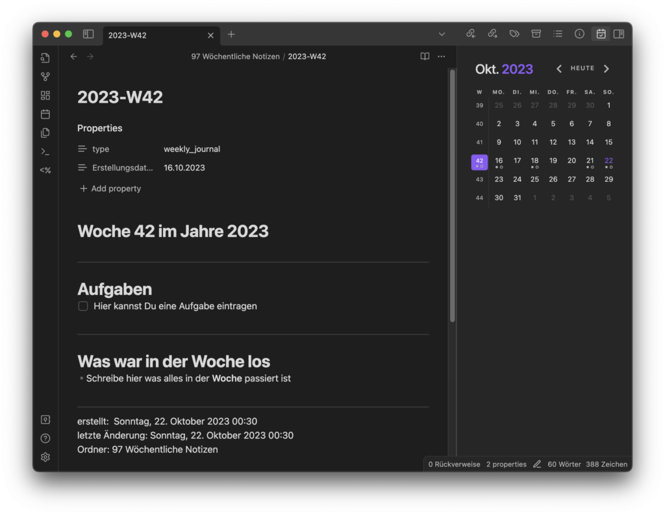Click heading Woche 42 im Jahre 2023
This screenshot has height=515, width=665.
[173, 231]
